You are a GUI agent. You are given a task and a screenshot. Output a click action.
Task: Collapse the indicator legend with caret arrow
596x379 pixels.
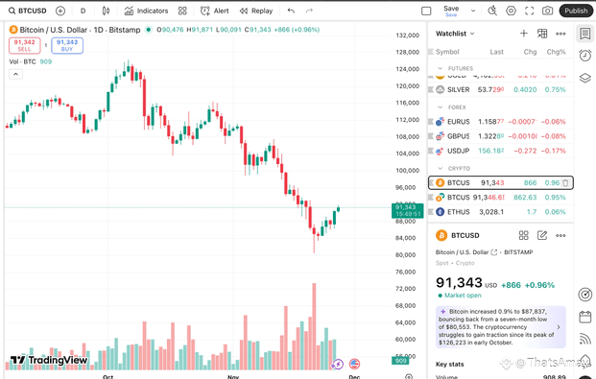click(x=15, y=74)
